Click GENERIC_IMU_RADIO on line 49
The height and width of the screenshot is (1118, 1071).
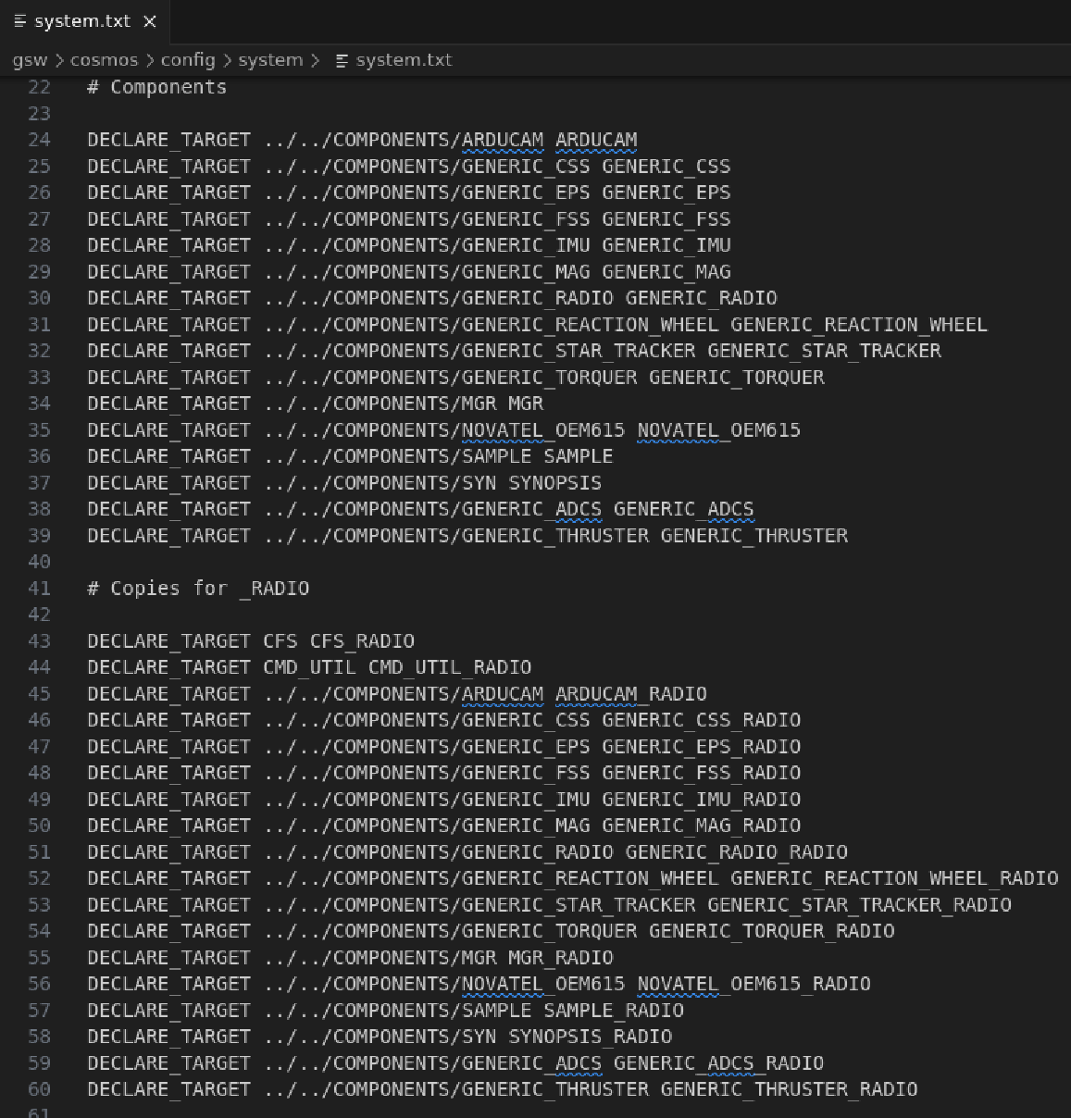pyautogui.click(x=702, y=800)
